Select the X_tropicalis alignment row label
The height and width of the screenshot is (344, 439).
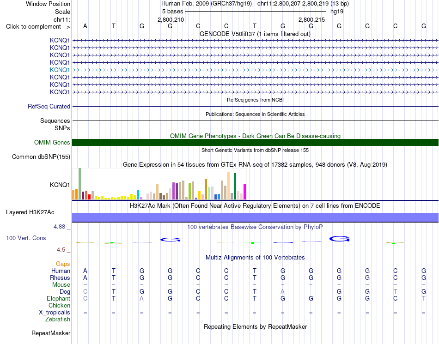[55, 313]
